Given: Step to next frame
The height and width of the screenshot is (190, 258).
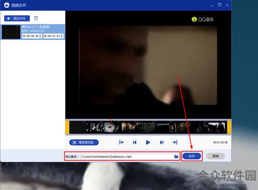Looking at the screenshot, I should coord(161,142).
